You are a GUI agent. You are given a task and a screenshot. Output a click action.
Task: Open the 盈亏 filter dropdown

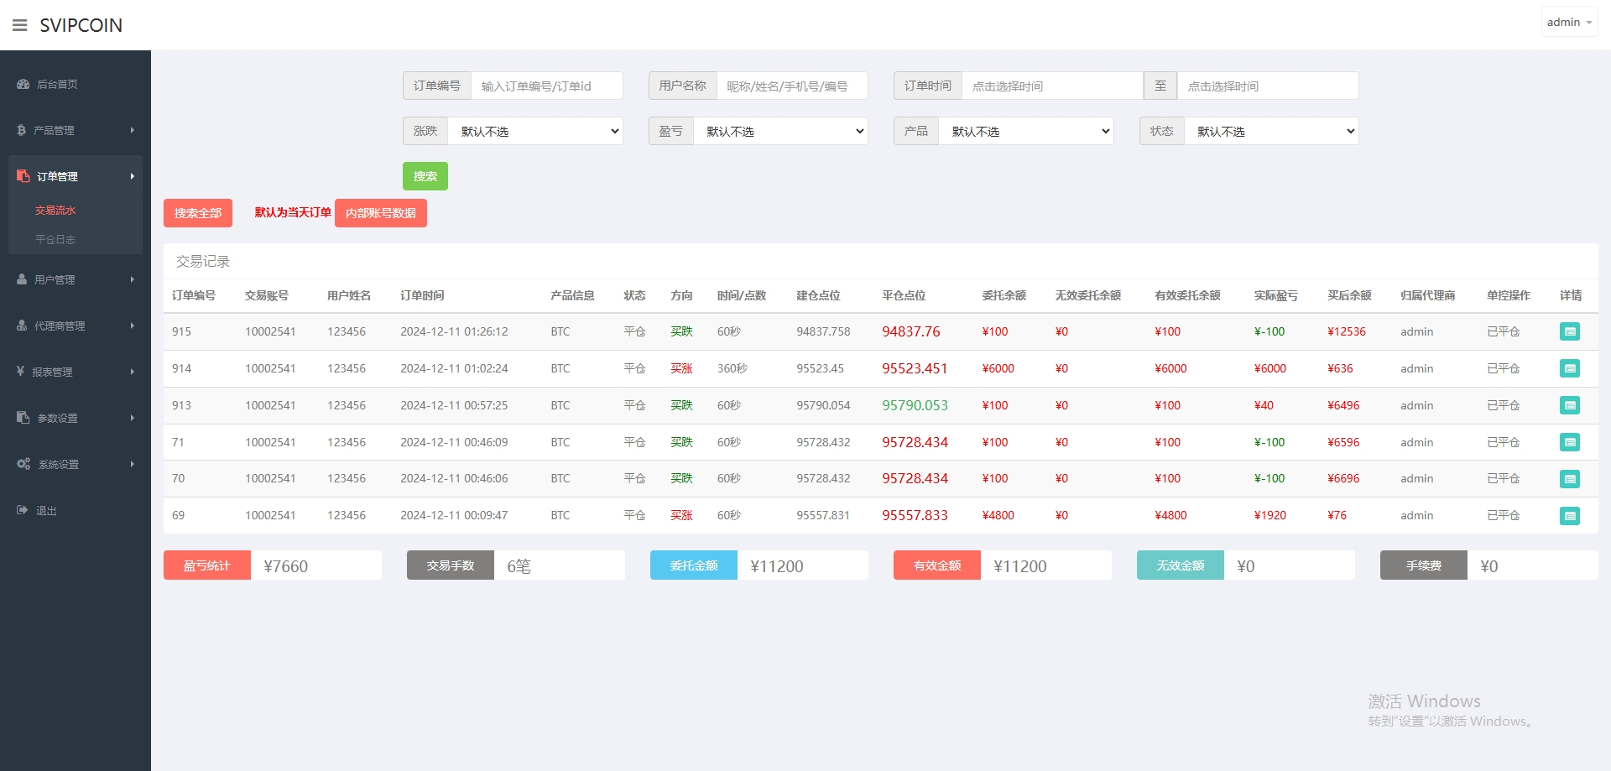pyautogui.click(x=780, y=131)
